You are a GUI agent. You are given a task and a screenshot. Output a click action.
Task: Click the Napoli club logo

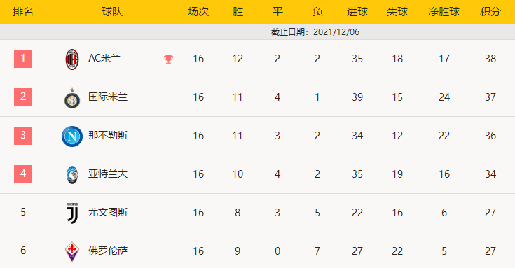click(72, 136)
